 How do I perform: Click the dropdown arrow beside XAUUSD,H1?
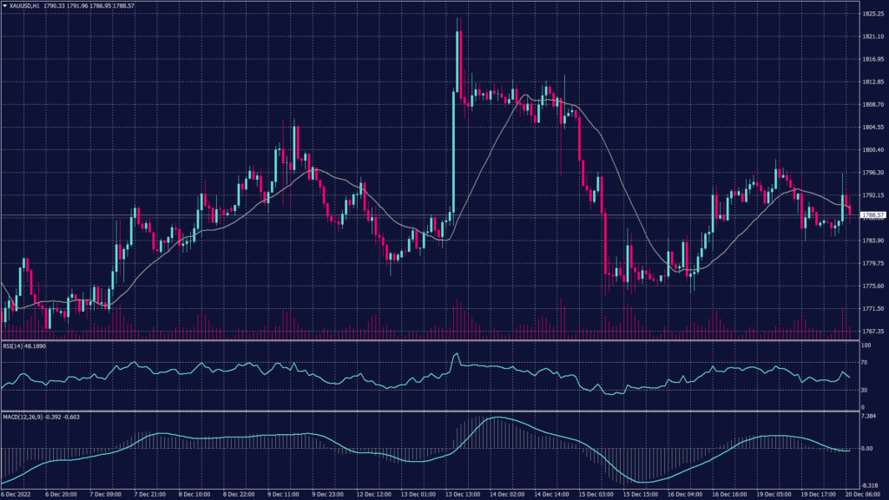4,6
